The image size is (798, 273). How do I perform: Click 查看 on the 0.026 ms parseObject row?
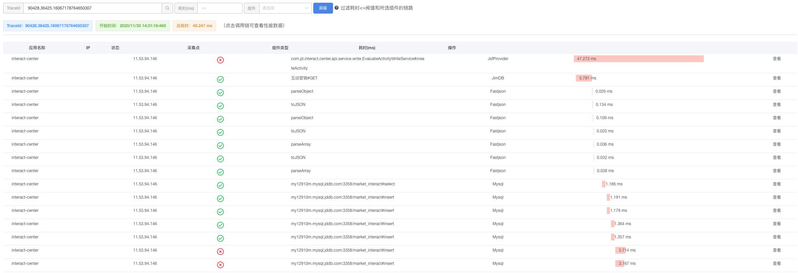[777, 91]
